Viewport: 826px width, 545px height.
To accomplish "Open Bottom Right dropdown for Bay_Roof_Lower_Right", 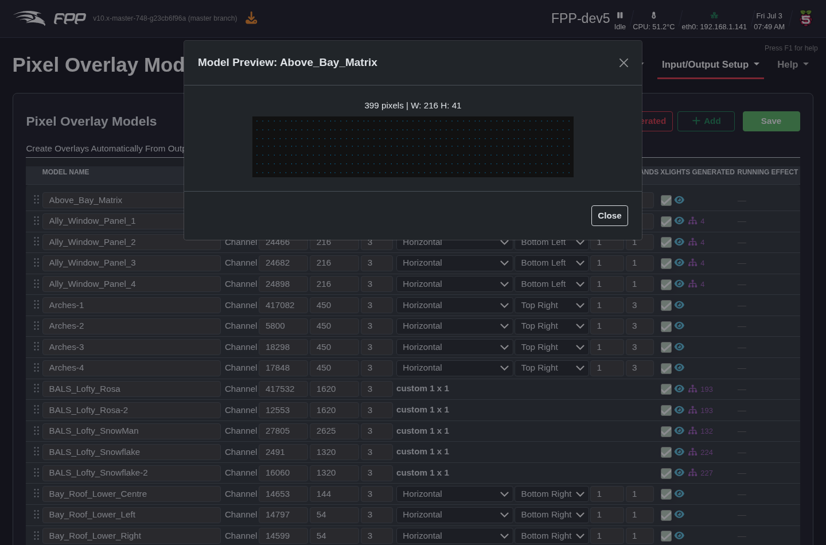I will pyautogui.click(x=552, y=536).
